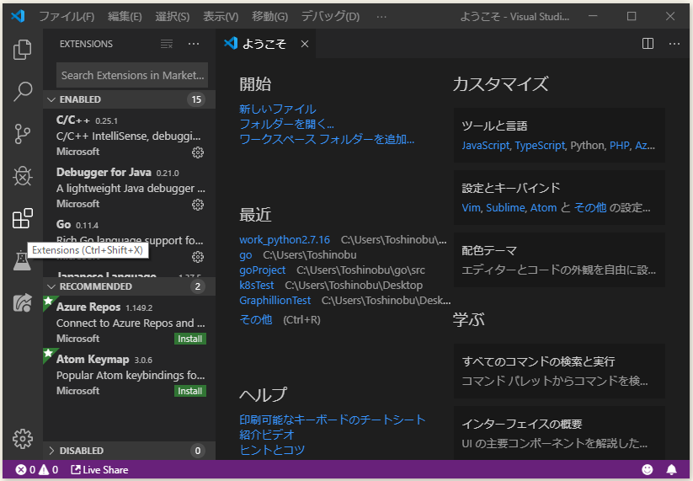693x481 pixels.
Task: Open the gear menu for C/C++ extension
Action: 198,152
